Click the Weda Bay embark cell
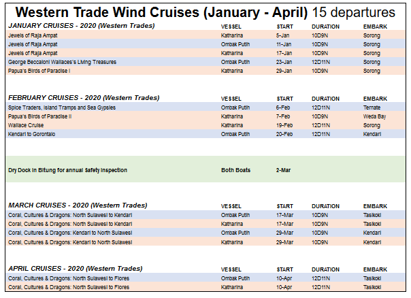The width and height of the screenshot is (411, 298). click(374, 116)
